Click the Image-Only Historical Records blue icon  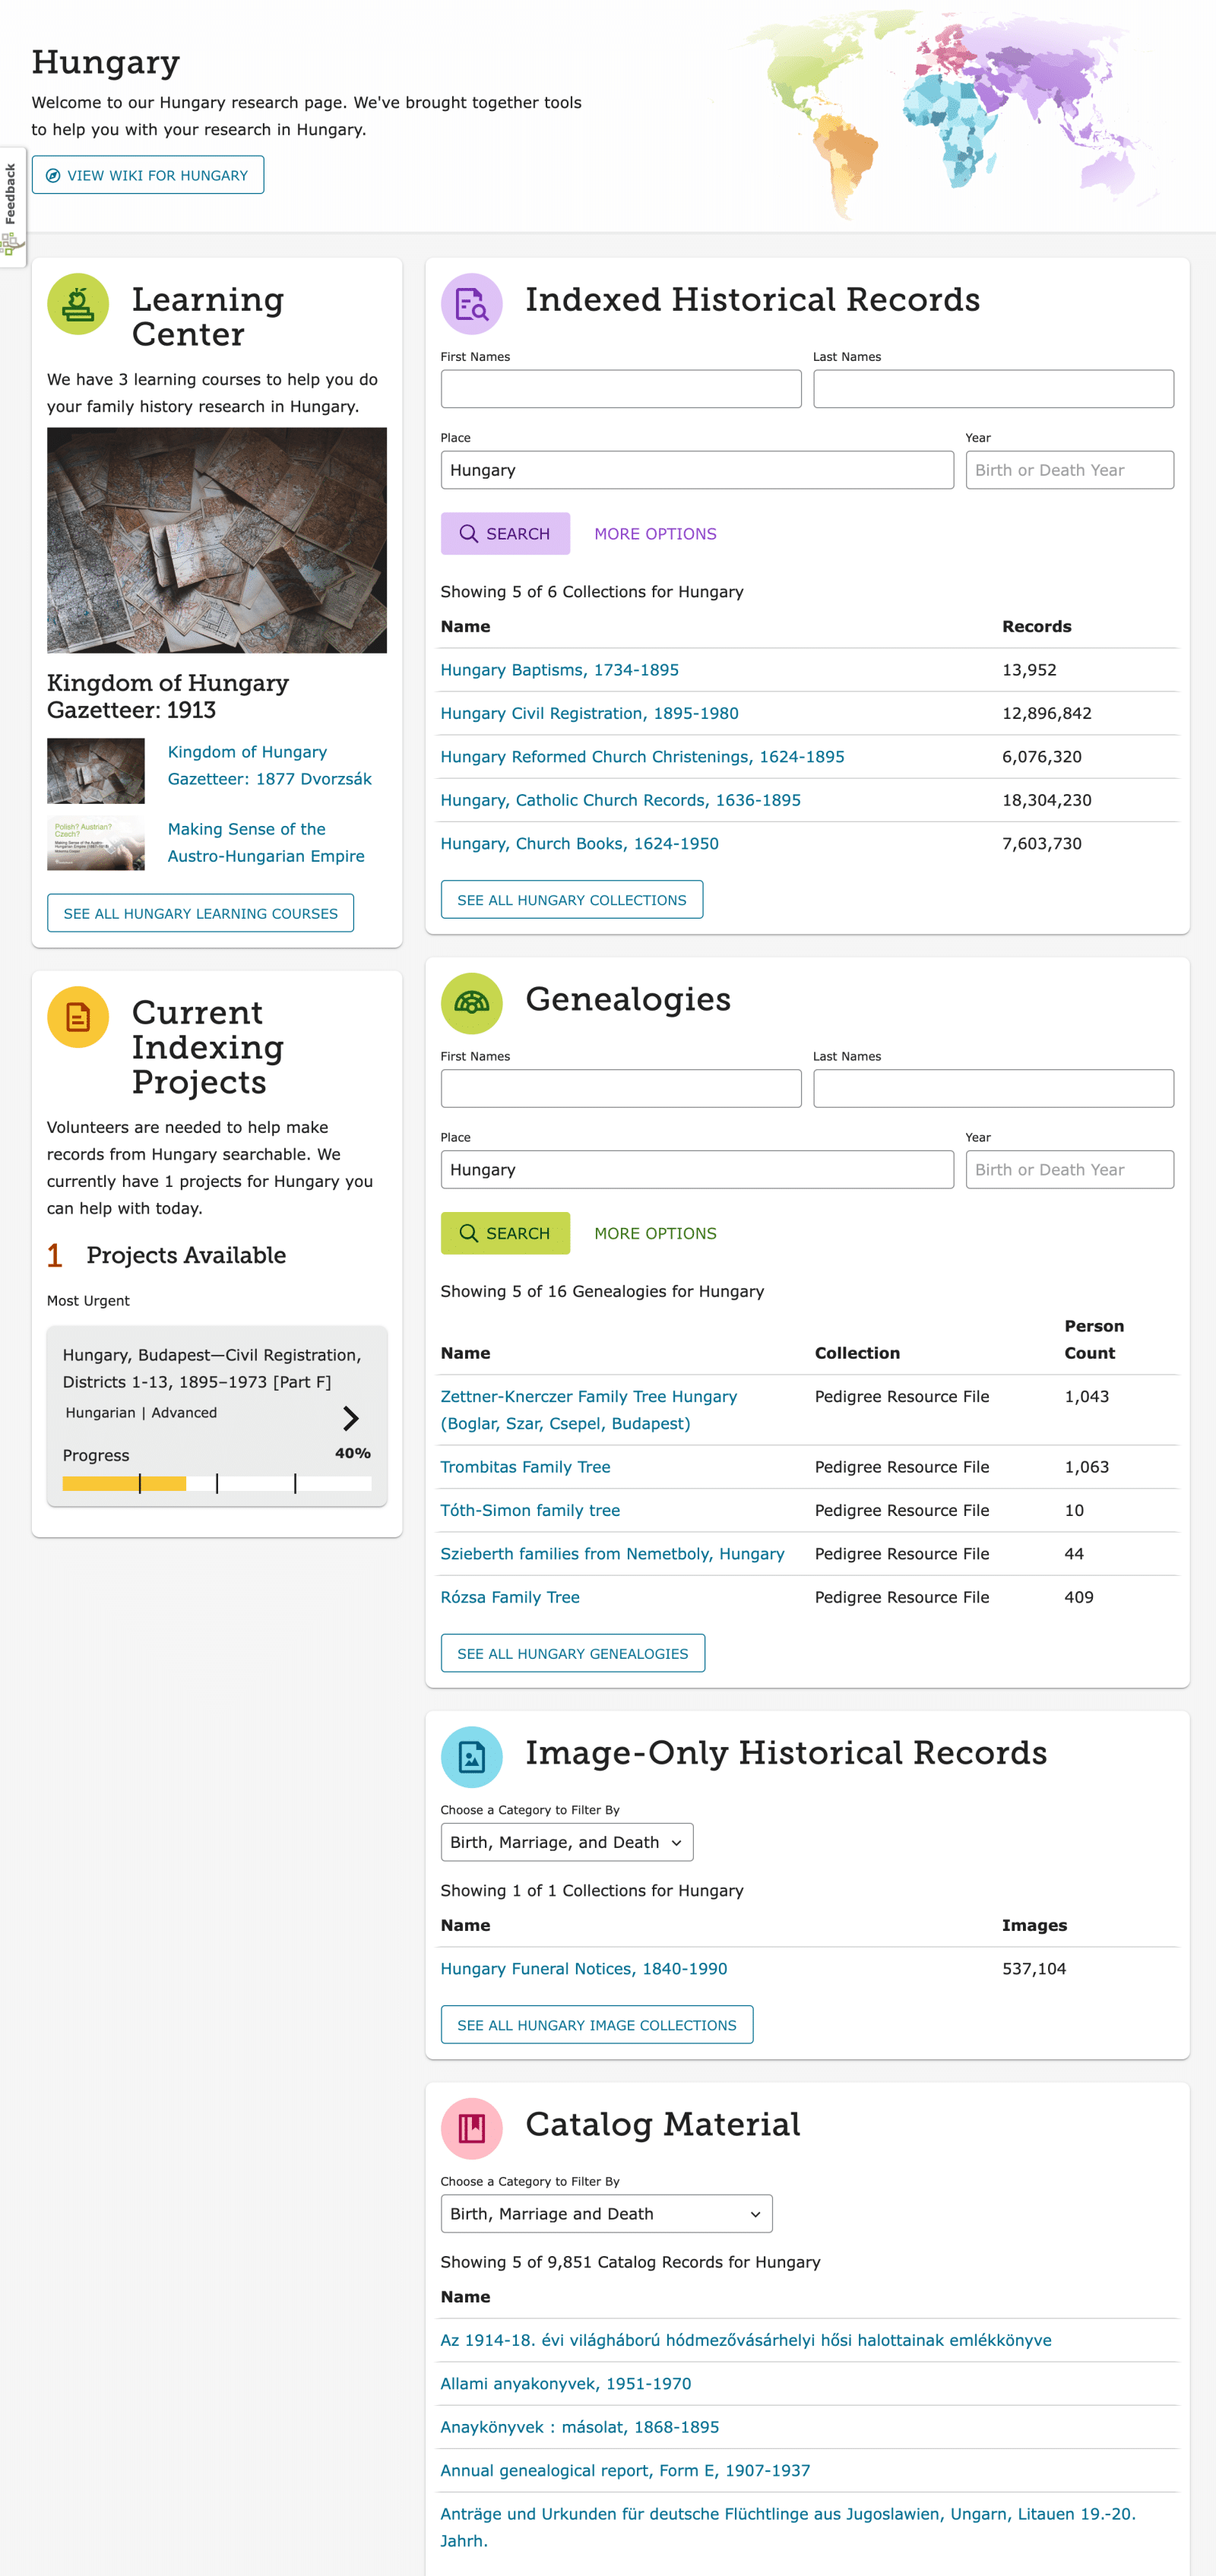pos(471,1757)
